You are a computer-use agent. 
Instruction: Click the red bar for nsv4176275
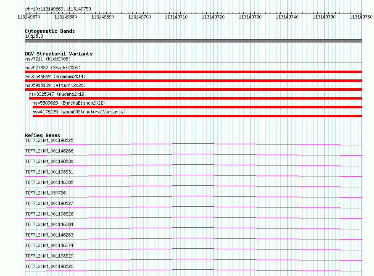[198, 116]
